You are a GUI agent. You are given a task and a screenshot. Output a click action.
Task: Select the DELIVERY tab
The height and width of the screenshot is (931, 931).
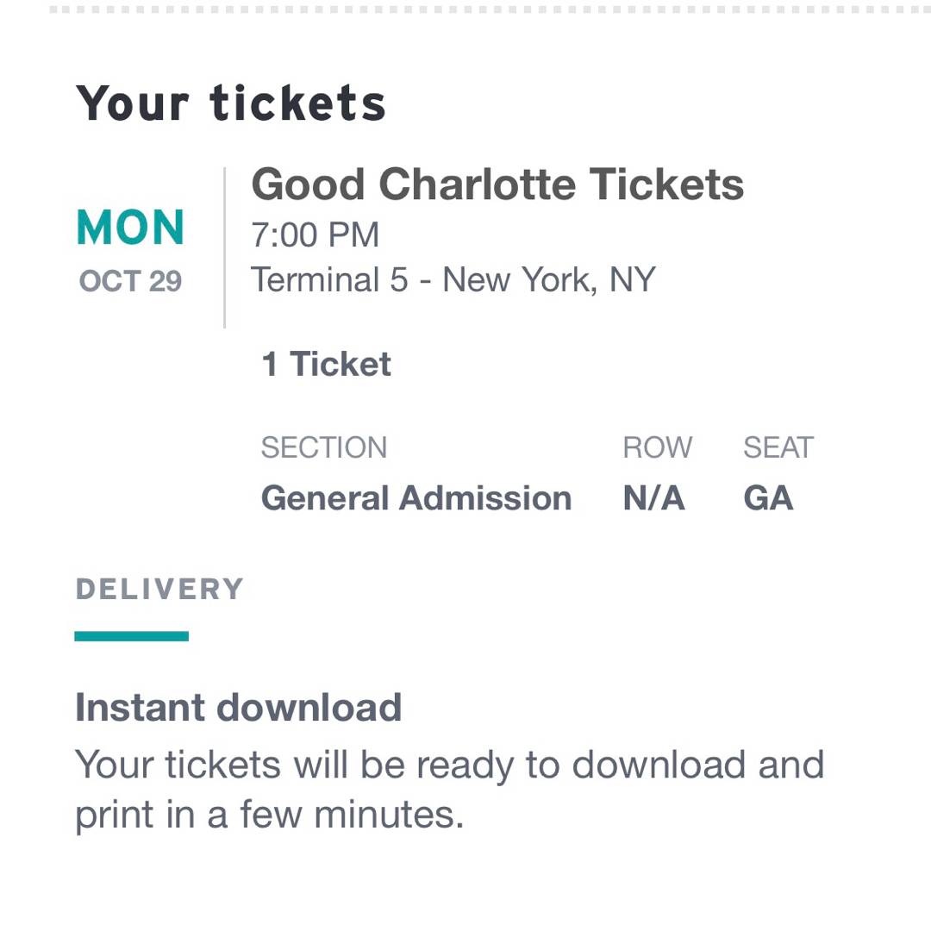[159, 590]
